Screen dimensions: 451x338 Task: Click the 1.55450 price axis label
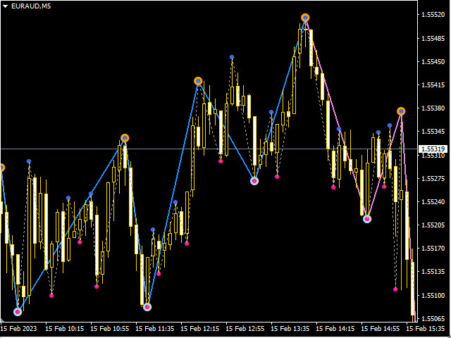pyautogui.click(x=433, y=61)
